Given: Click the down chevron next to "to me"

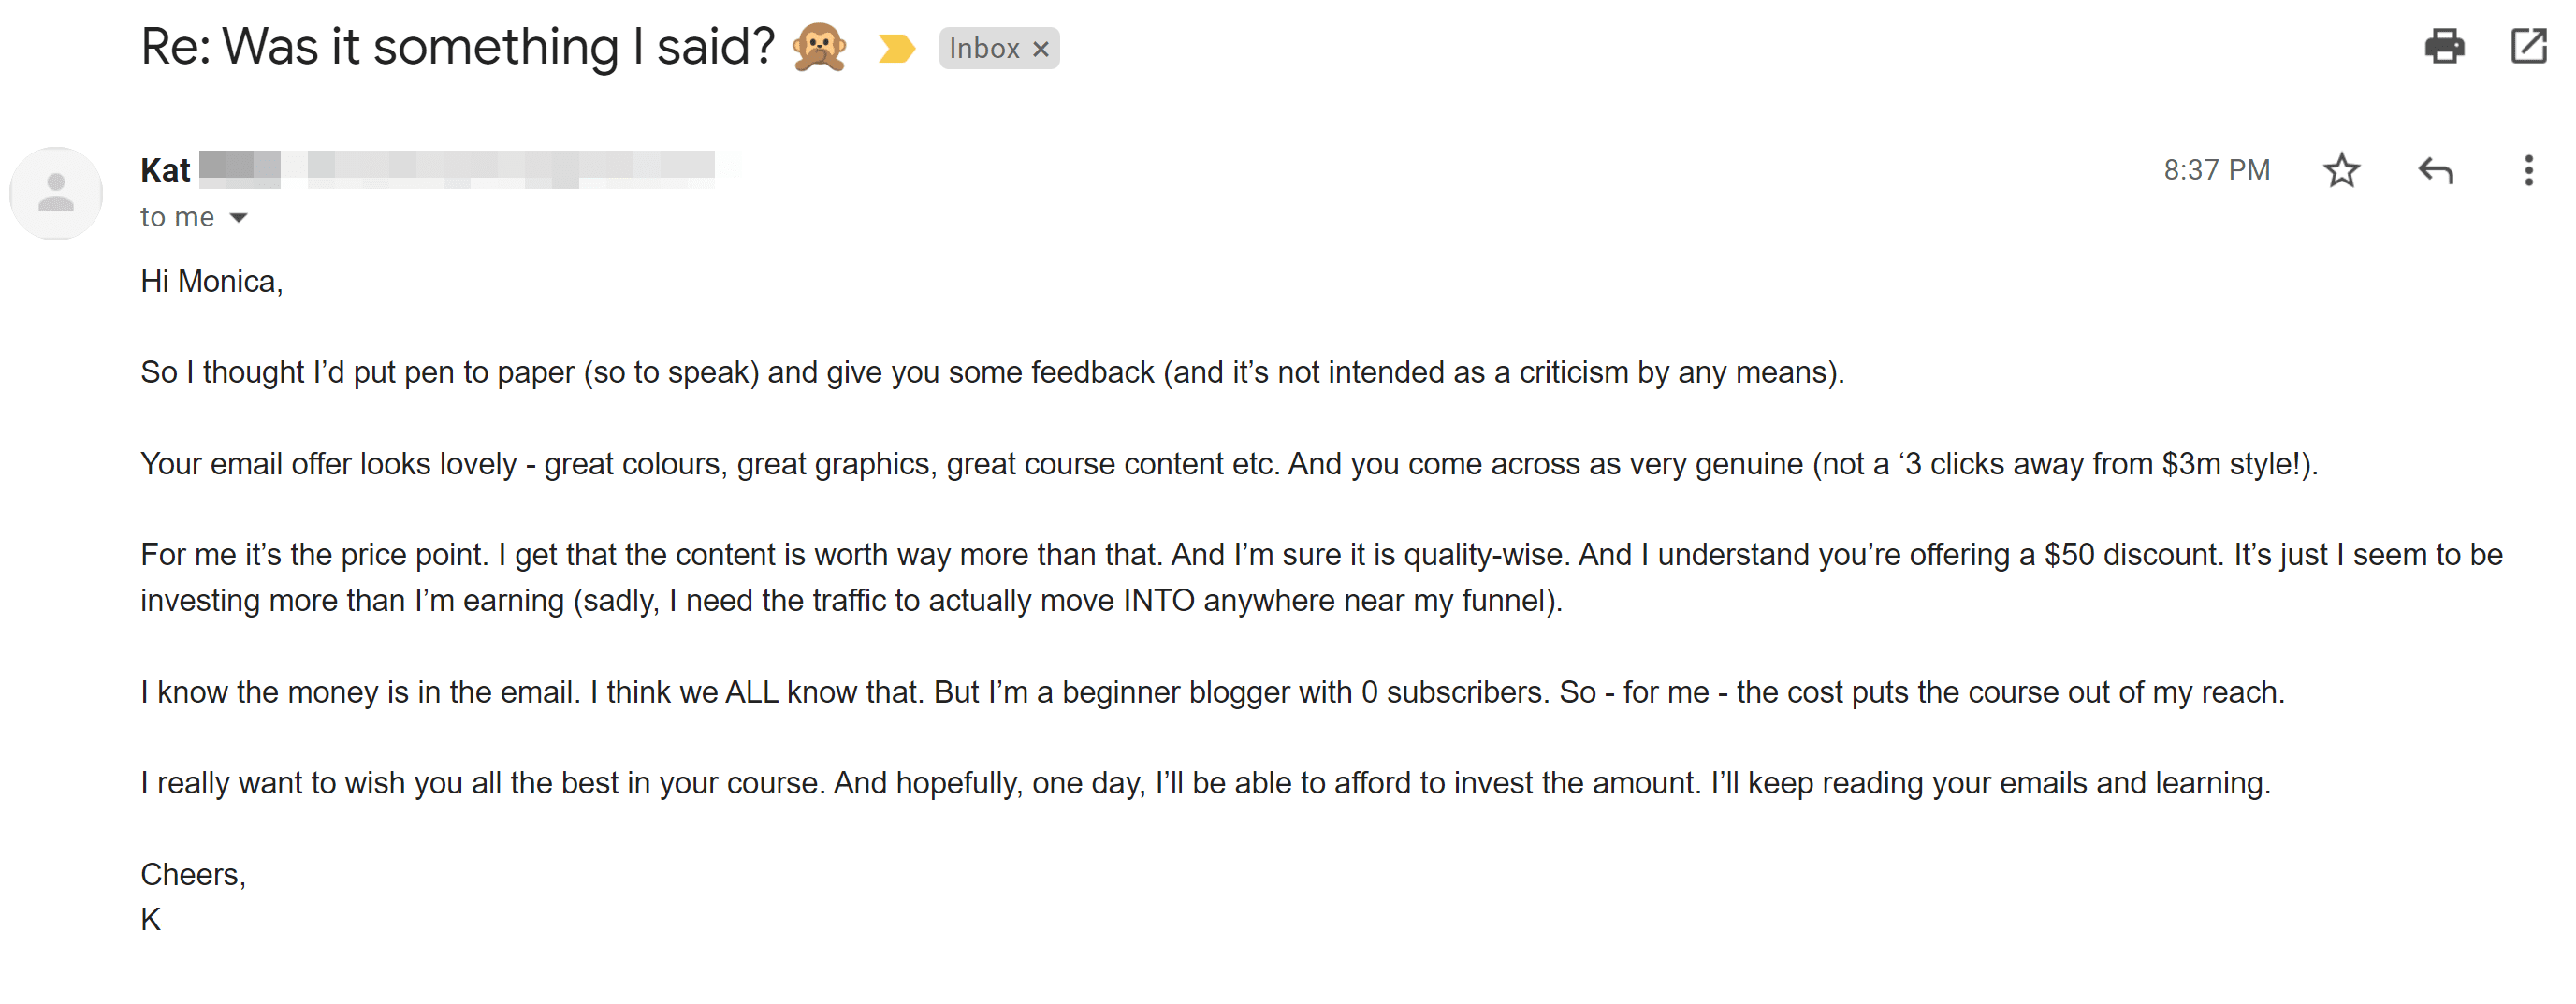Looking at the screenshot, I should [x=238, y=216].
